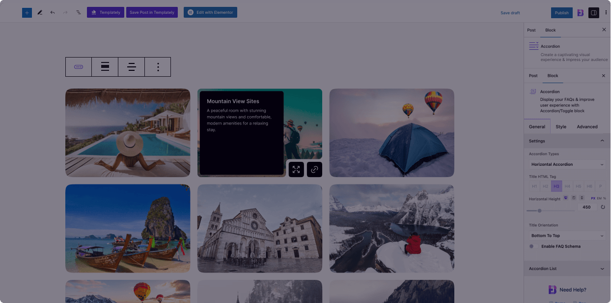The height and width of the screenshot is (303, 611).
Task: Click the Templately button
Action: 106,12
